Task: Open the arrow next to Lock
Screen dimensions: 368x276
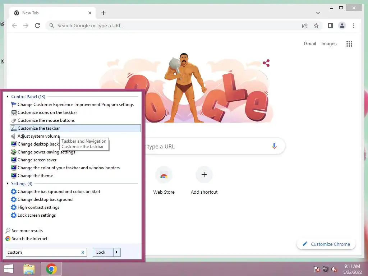Action: [117, 252]
